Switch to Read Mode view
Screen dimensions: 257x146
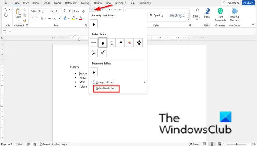[x=204, y=144]
